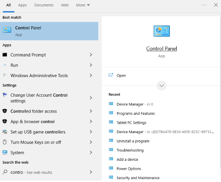The image size is (221, 182).
Task: Close the search panel with X
Action: tap(216, 5)
